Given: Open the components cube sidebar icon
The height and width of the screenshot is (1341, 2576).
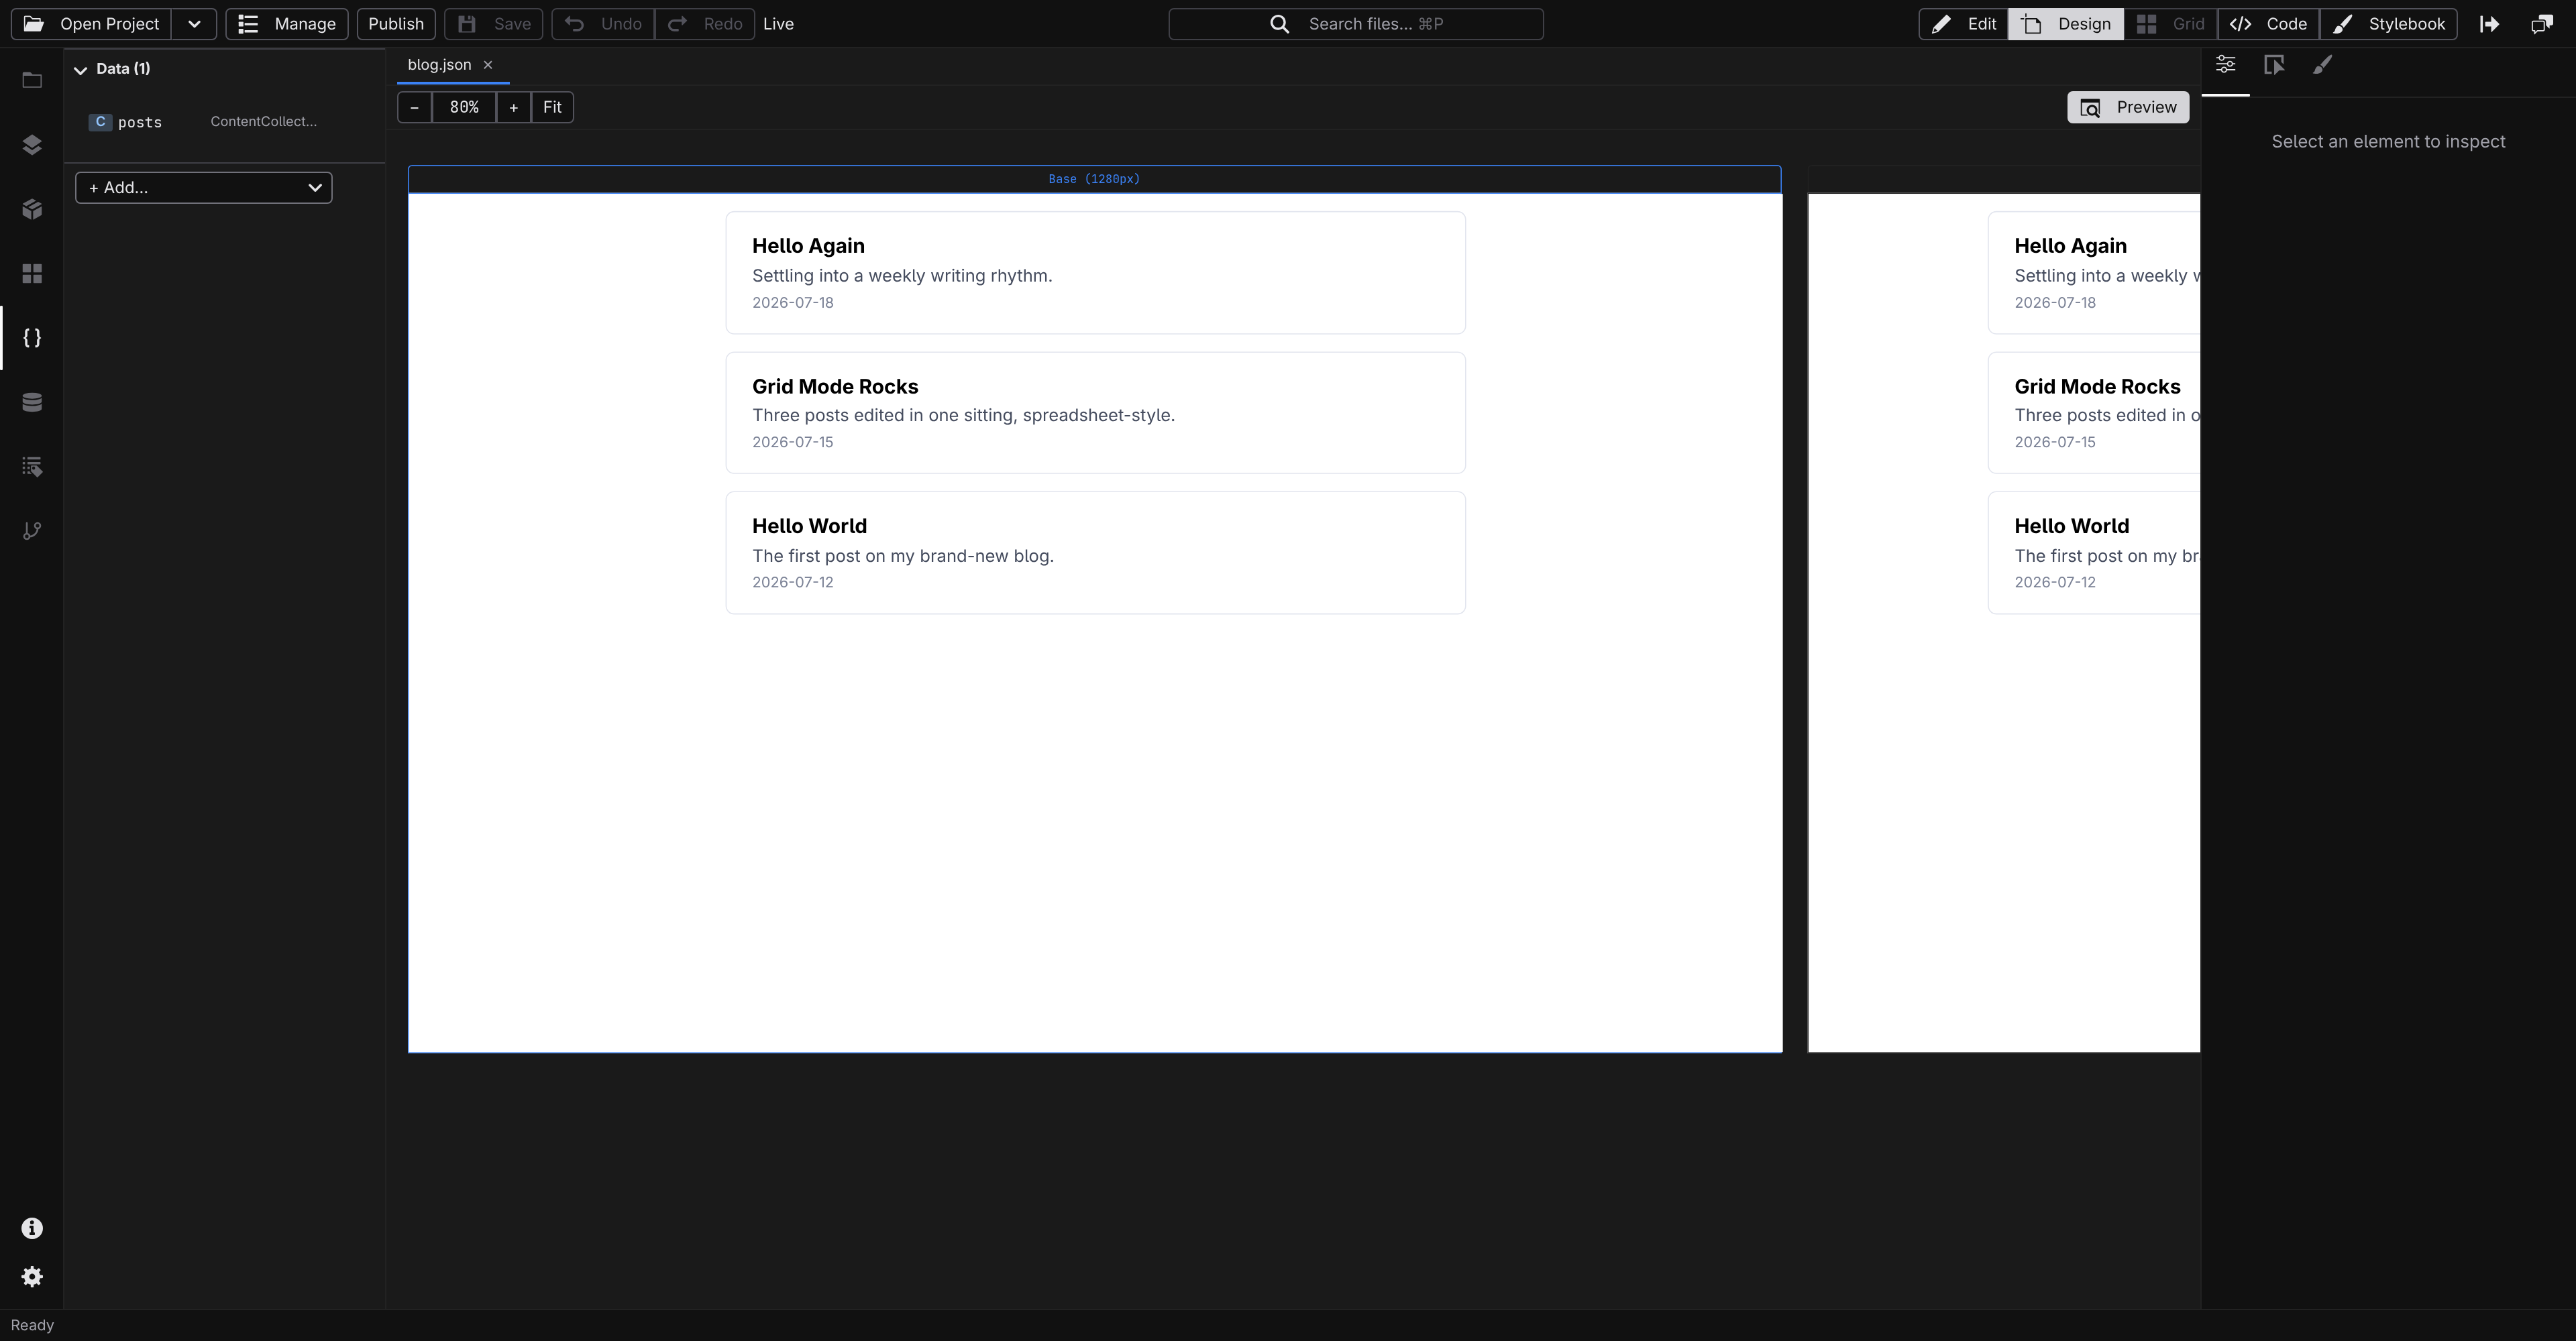Looking at the screenshot, I should (32, 209).
